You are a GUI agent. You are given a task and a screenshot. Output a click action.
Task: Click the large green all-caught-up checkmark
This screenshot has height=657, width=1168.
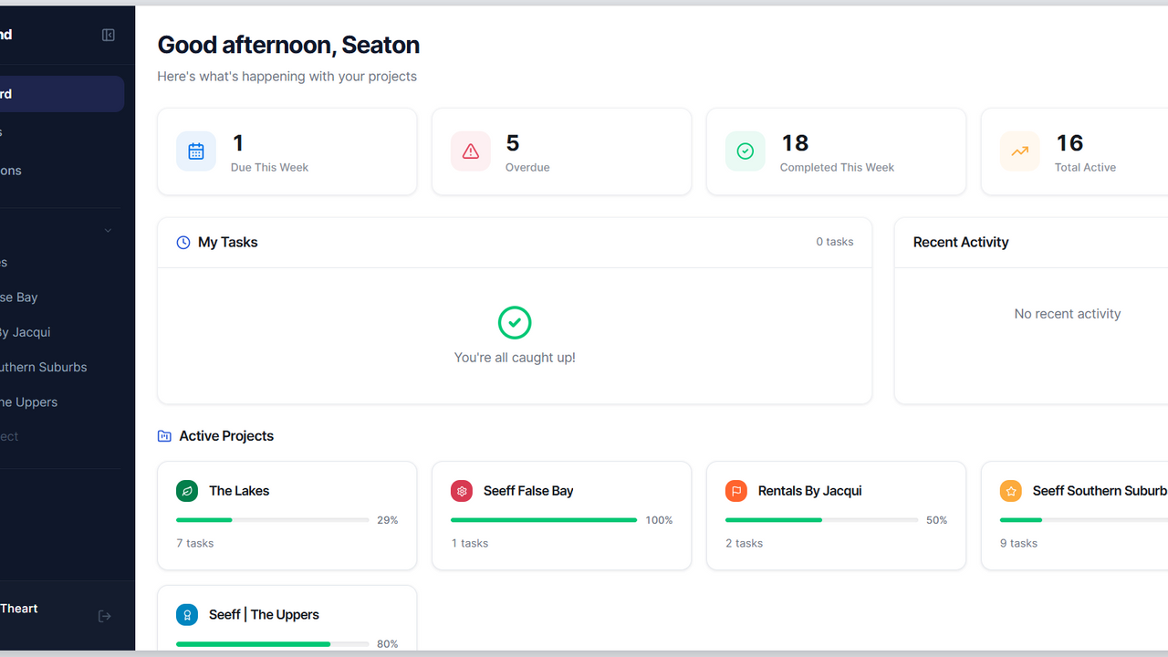click(x=515, y=322)
